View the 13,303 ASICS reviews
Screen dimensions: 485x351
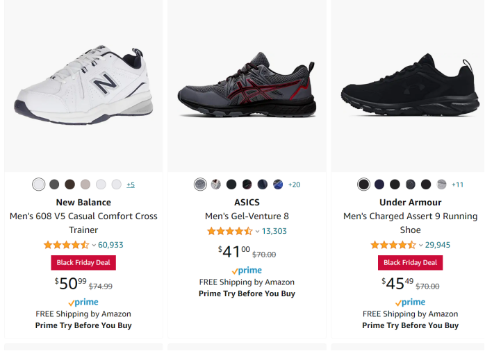274,231
